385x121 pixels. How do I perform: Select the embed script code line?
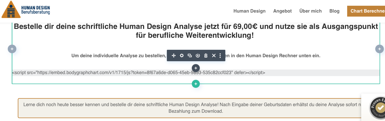196,73
